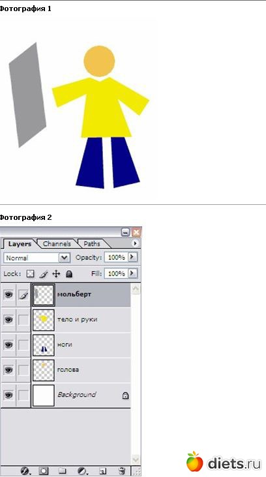Hide the мольберт layer
266x477 pixels.
click(x=9, y=294)
